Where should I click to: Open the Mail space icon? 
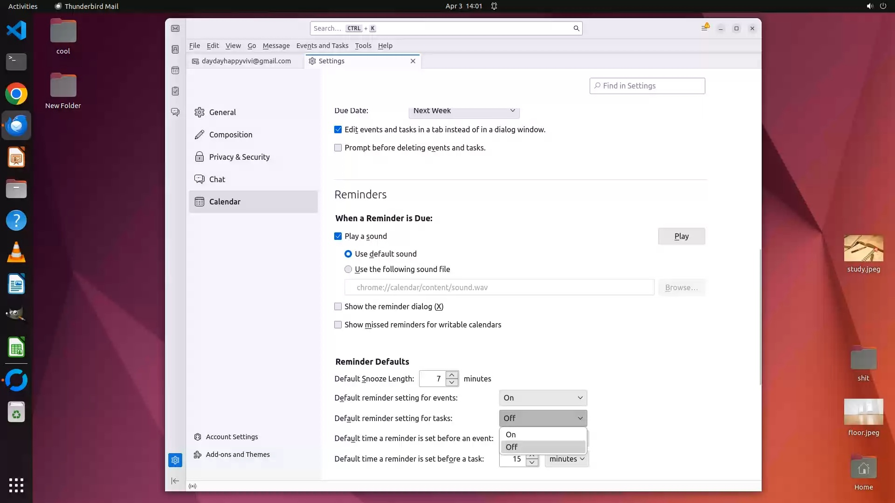175,28
